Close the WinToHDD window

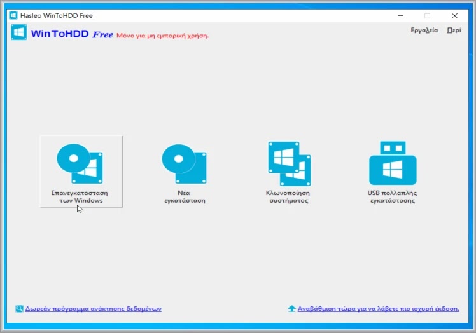point(454,15)
